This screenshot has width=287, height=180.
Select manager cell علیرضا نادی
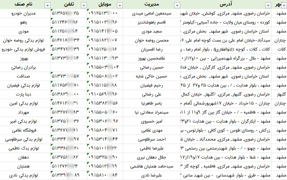pyautogui.click(x=152, y=175)
